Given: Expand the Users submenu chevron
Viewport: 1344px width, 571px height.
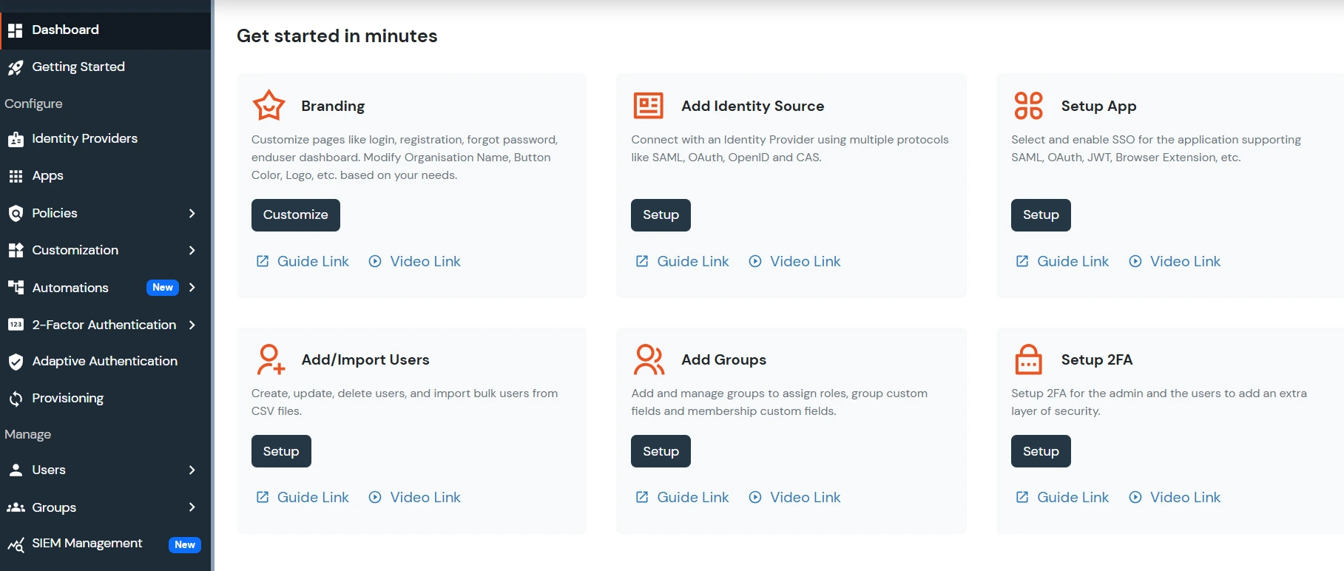Looking at the screenshot, I should pyautogui.click(x=192, y=470).
